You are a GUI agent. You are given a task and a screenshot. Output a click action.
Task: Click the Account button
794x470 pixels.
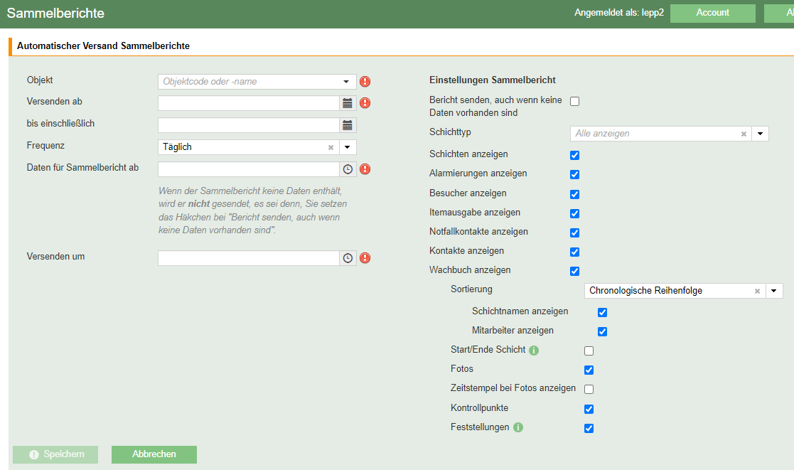pos(712,14)
